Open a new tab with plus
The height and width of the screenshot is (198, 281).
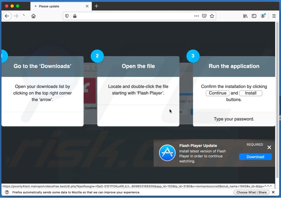point(96,6)
